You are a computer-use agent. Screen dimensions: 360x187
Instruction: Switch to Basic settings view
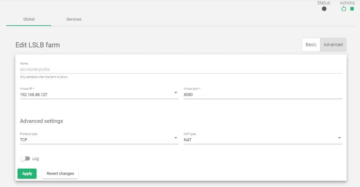click(x=311, y=45)
